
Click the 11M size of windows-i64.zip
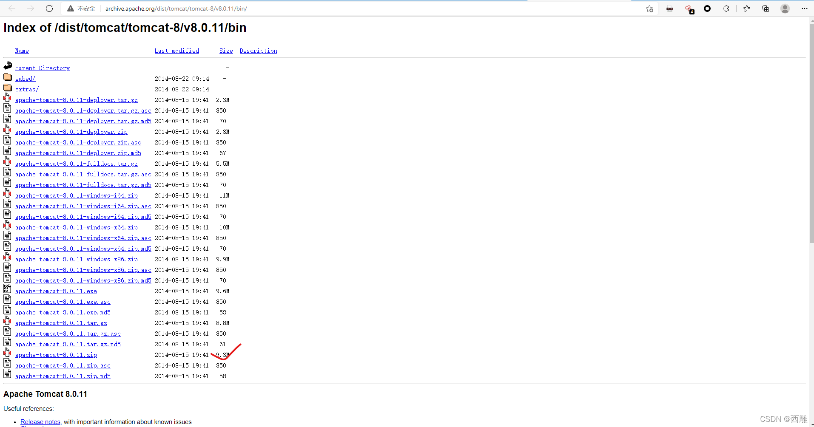pos(224,195)
